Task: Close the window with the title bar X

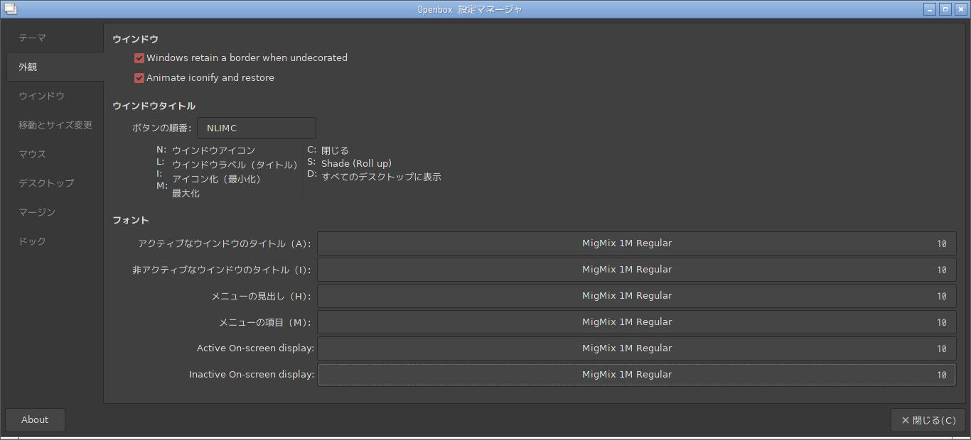Action: pos(960,9)
